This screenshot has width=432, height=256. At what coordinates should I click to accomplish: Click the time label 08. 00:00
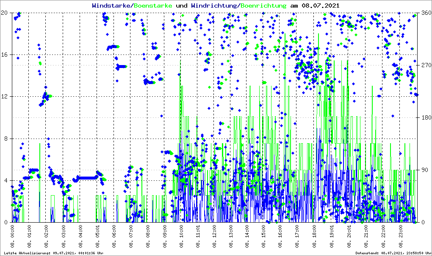(12, 237)
